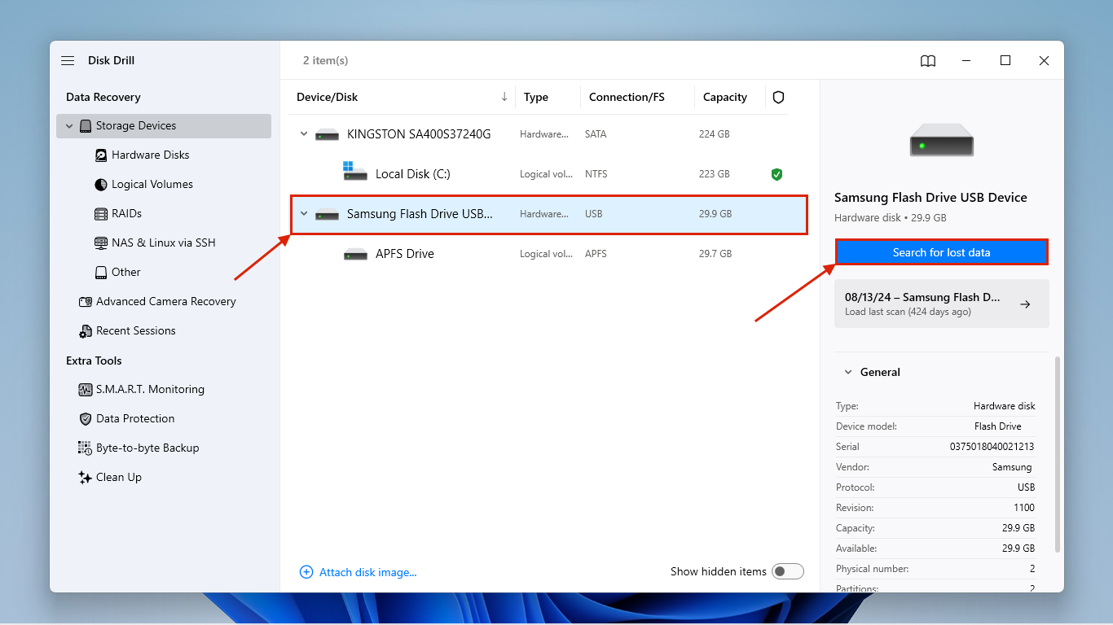
Task: Open NAS & Linux via SSH
Action: (x=163, y=243)
